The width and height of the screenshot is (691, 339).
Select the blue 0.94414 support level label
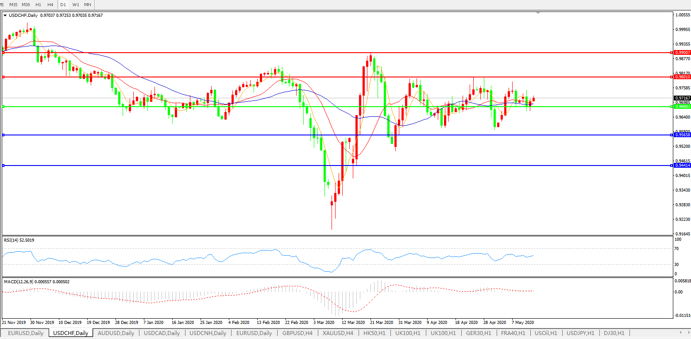[x=682, y=166]
